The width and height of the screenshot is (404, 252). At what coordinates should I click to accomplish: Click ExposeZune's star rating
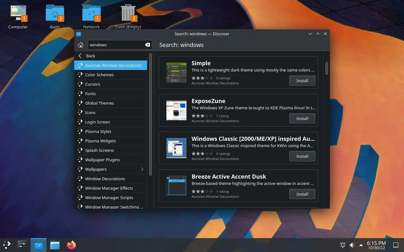click(202, 116)
